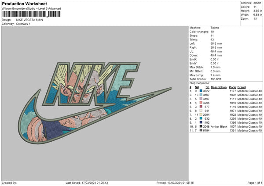The image size is (264, 186).
Task: Select the maroon swatch beside 577
Action: point(201,107)
